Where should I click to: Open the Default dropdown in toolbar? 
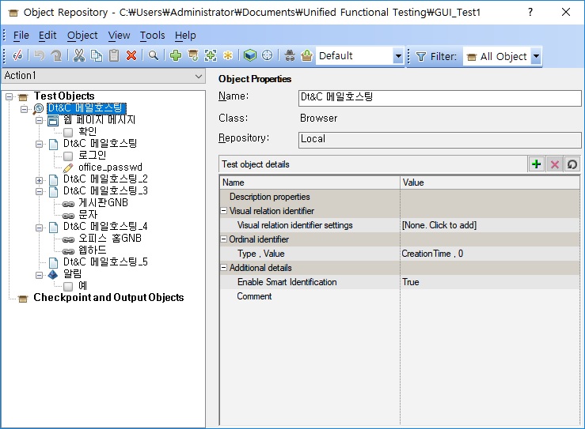[x=398, y=56]
